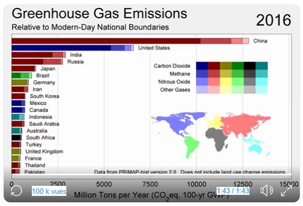Click the 7500 axis tick label
Screen dimensions: 303x206
click(150, 184)
